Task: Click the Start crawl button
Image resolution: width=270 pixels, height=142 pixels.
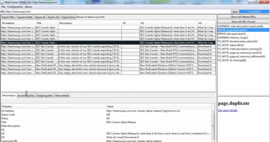Action: point(235,11)
